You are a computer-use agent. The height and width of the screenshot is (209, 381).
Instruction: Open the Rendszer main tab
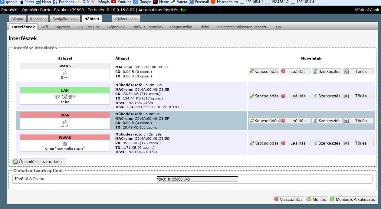(38, 19)
